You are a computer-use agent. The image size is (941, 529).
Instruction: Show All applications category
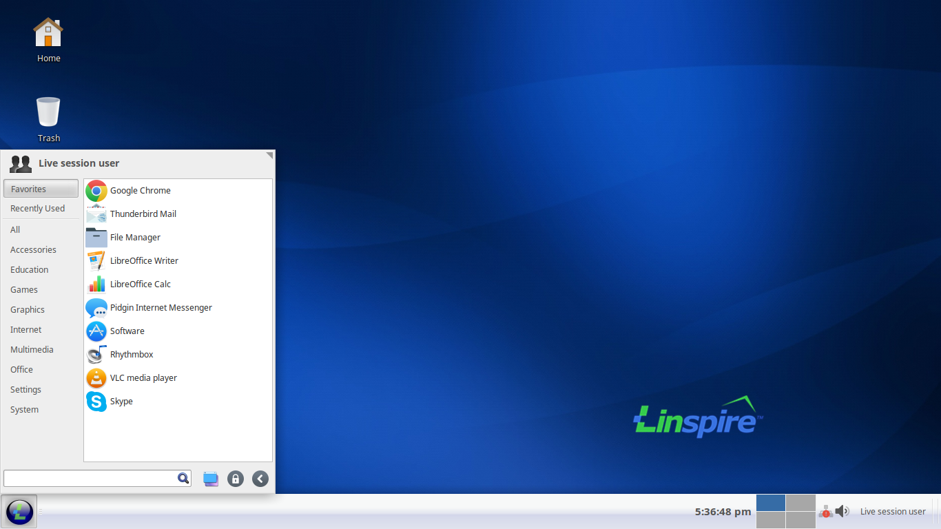pyautogui.click(x=41, y=230)
